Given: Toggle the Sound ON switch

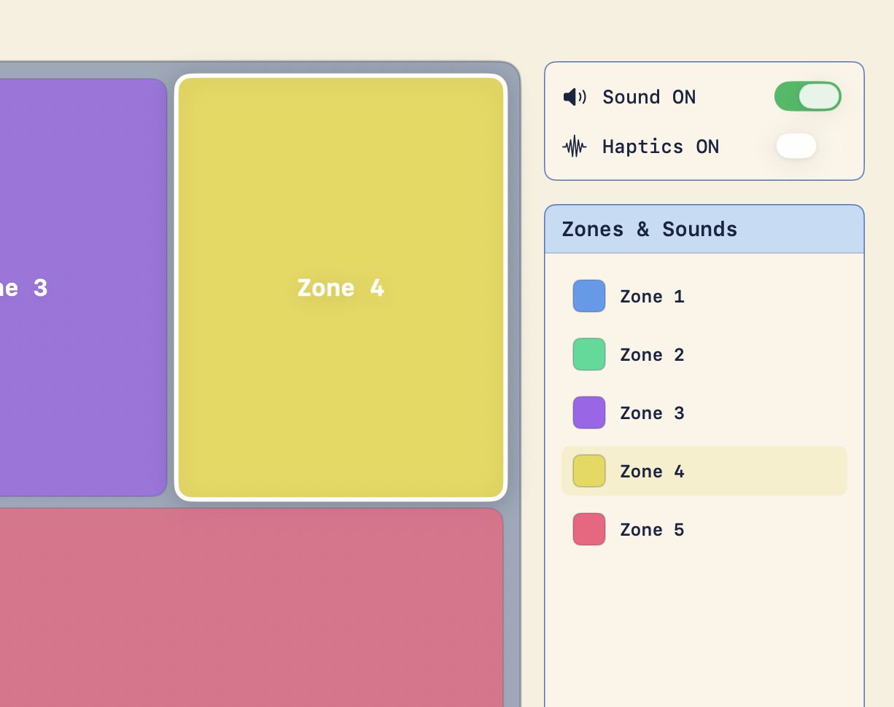Looking at the screenshot, I should tap(808, 96).
